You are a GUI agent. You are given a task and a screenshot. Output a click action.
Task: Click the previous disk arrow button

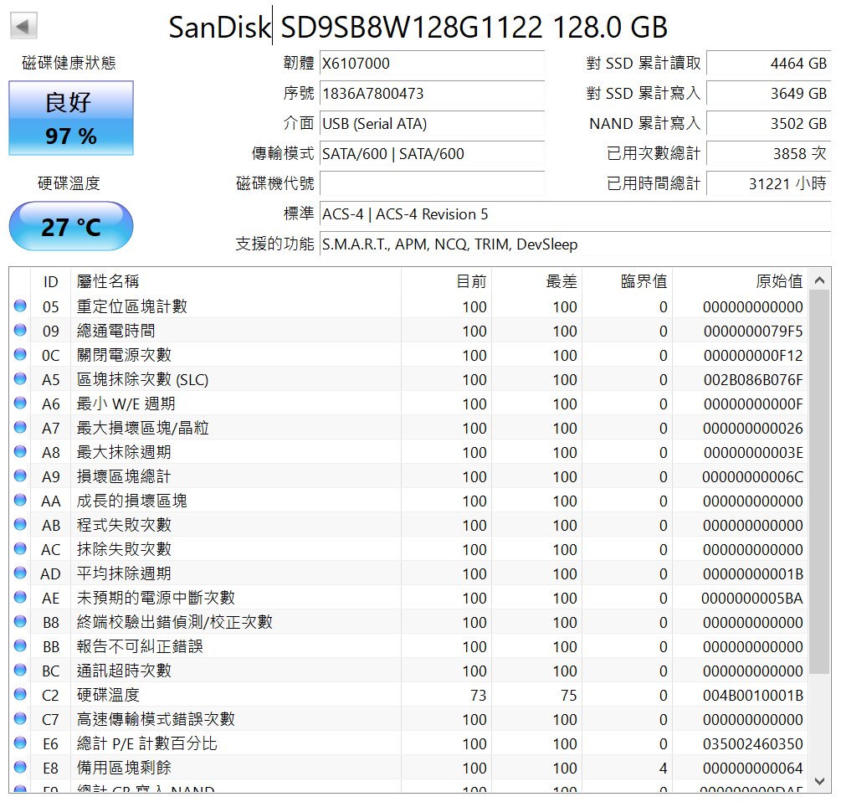23,26
